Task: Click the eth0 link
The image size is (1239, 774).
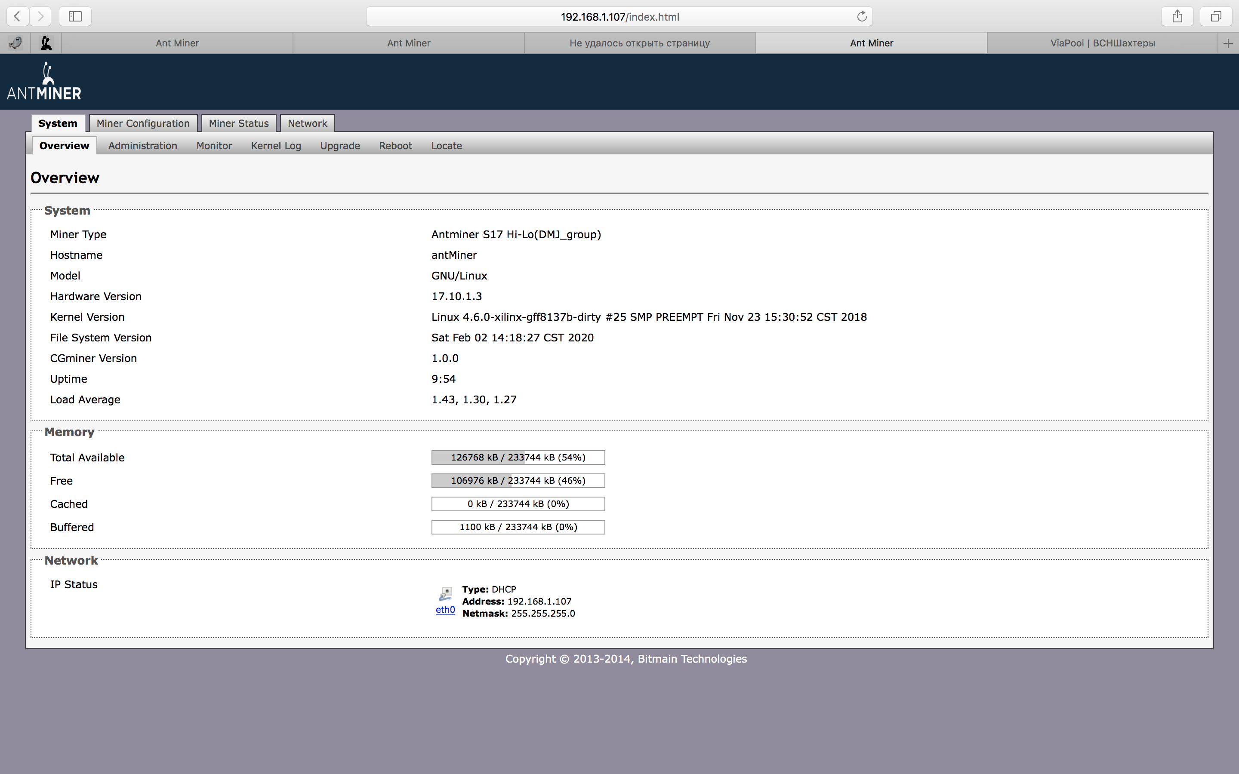Action: point(445,610)
